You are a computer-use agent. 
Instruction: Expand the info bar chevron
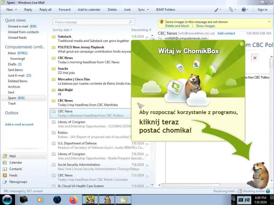click(x=269, y=22)
